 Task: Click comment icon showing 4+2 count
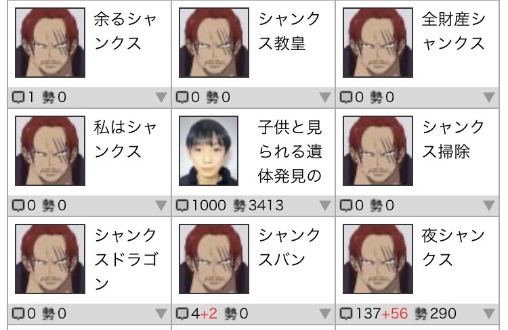tap(182, 314)
